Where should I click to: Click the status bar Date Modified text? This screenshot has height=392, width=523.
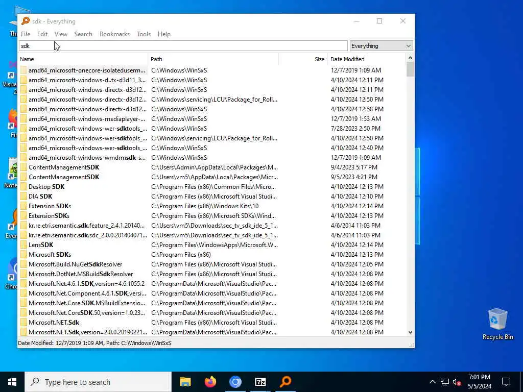94,342
